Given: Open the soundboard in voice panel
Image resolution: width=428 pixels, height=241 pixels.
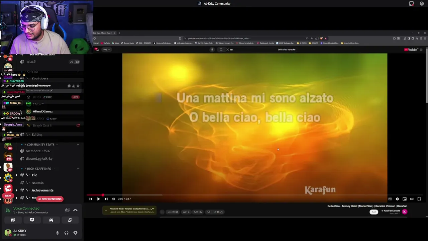Looking at the screenshot, I should click(x=70, y=220).
